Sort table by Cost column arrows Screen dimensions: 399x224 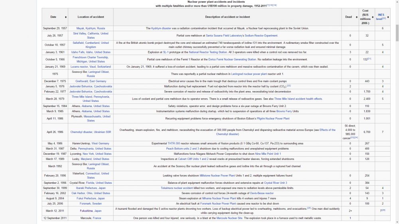[373, 17]
